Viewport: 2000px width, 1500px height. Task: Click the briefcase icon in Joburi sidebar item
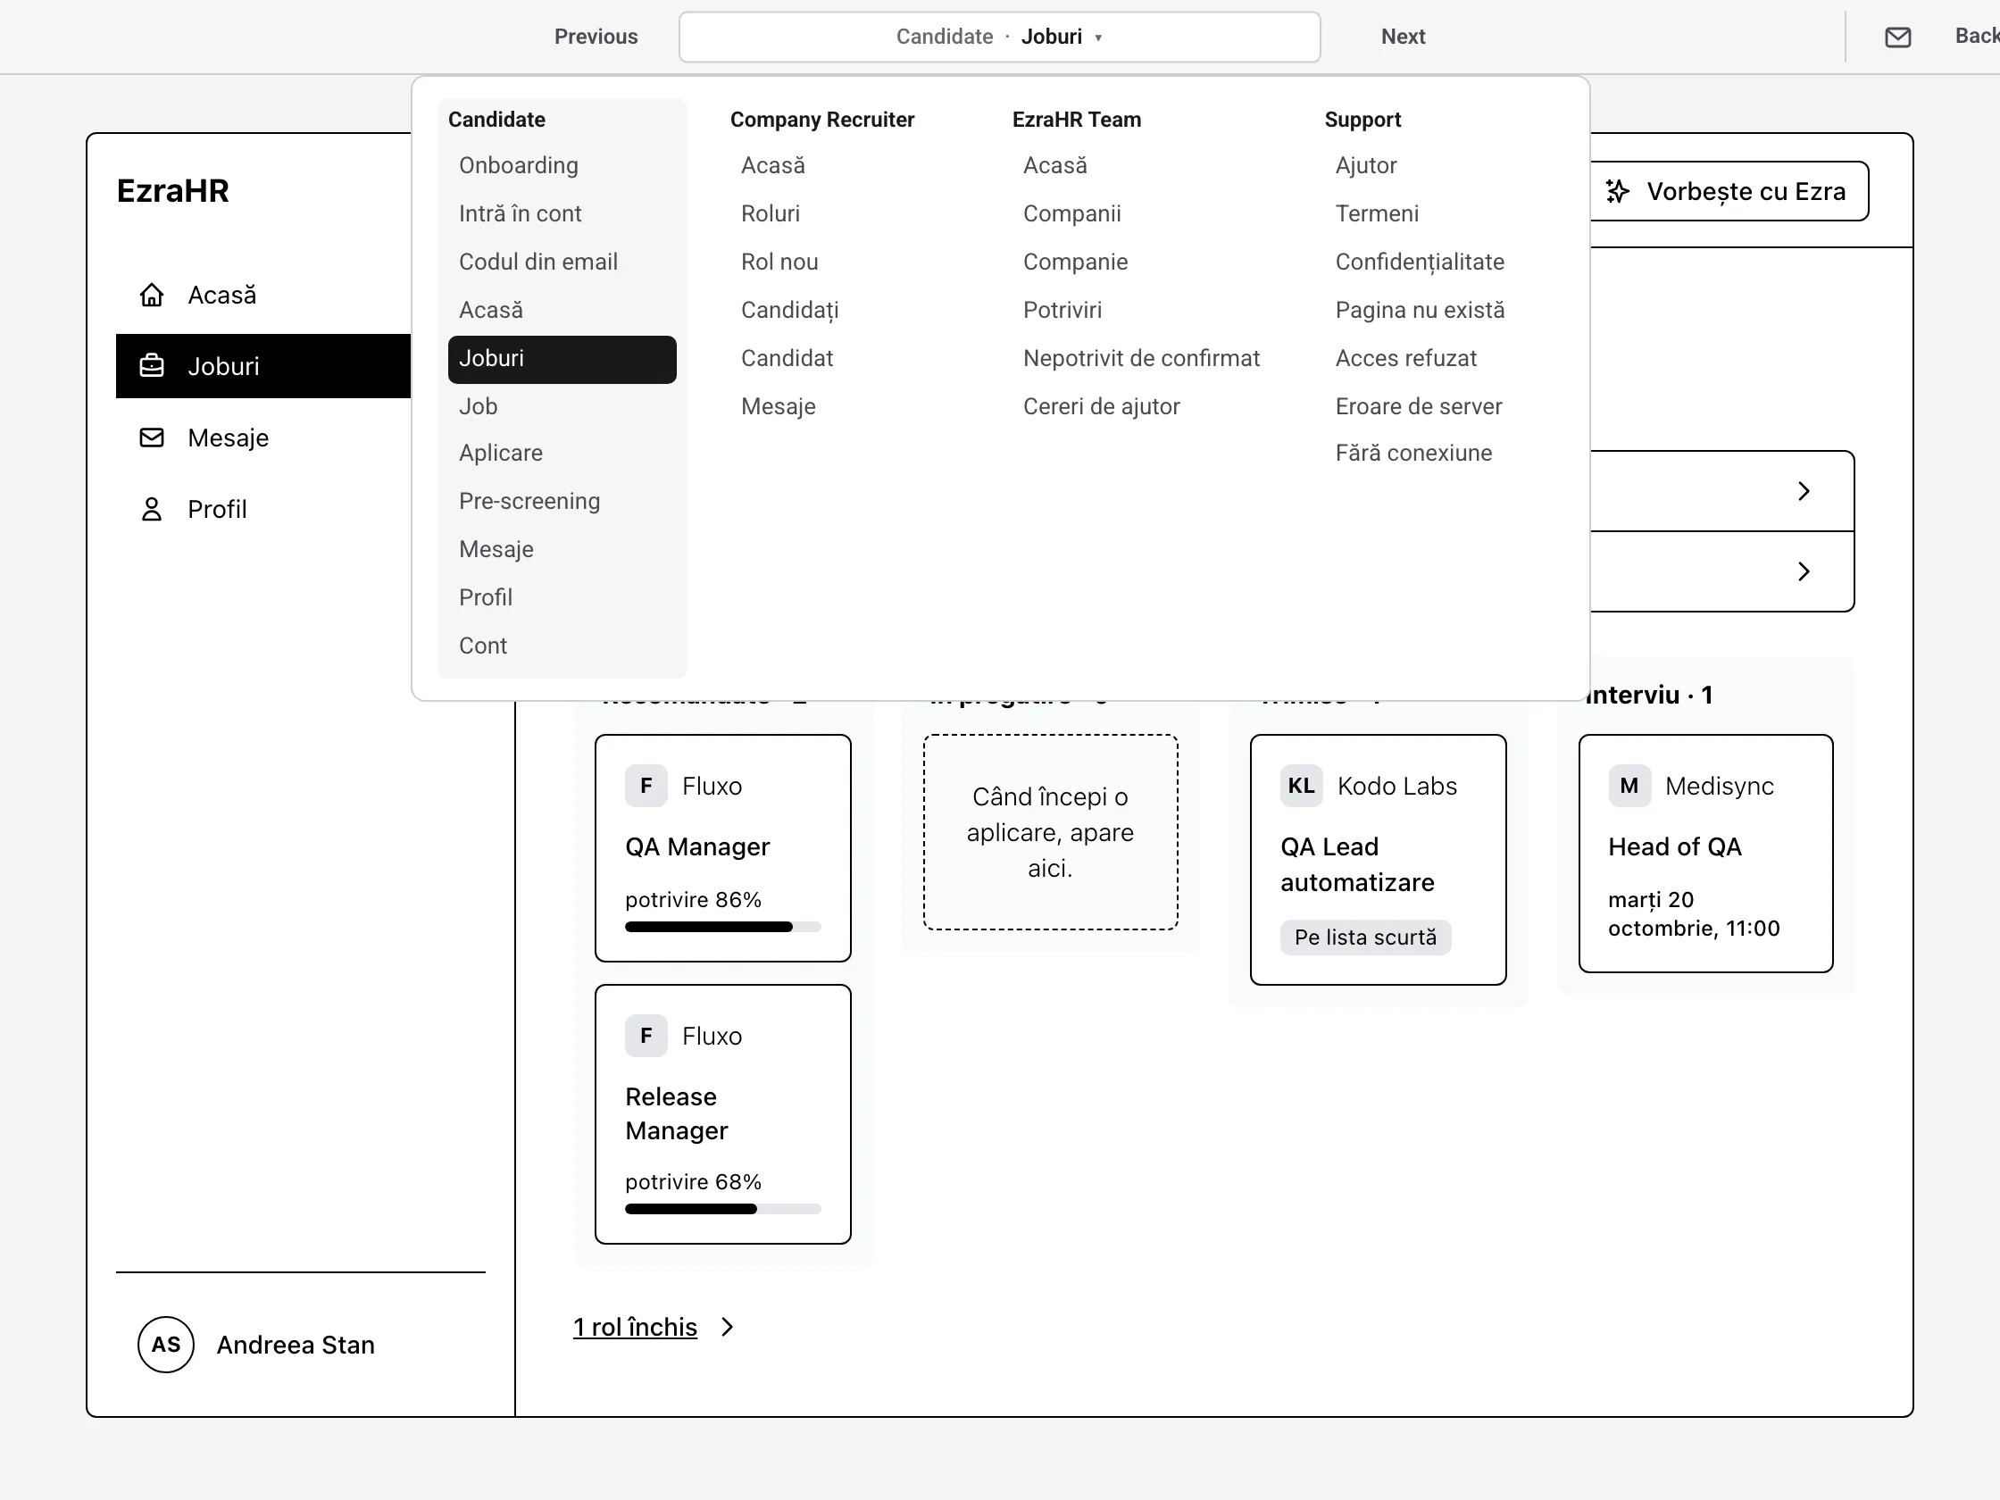pos(152,366)
